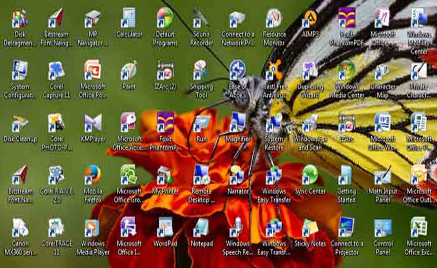The height and width of the screenshot is (268, 437).
Task: Open Resource Monitor shortcut
Action: 274,18
